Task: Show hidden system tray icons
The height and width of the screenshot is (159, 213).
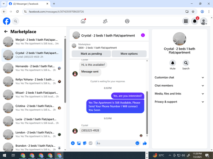Action: [x=170, y=156]
